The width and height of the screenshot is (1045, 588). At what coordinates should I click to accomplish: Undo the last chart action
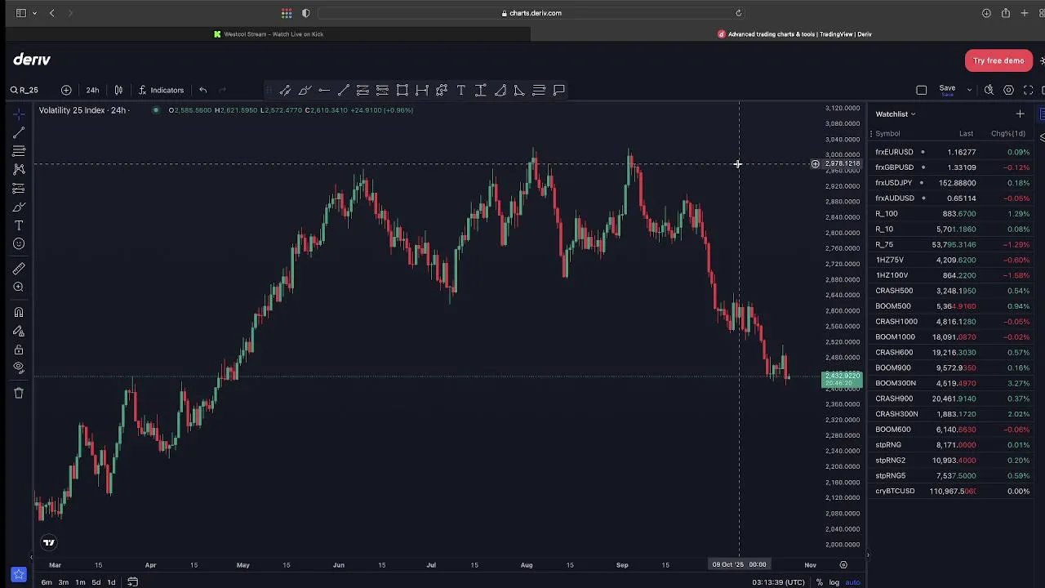click(x=202, y=90)
